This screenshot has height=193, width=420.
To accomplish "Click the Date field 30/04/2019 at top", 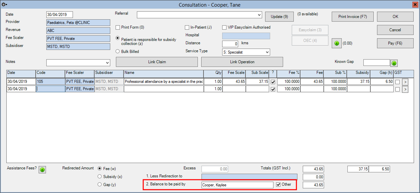I will coord(60,15).
